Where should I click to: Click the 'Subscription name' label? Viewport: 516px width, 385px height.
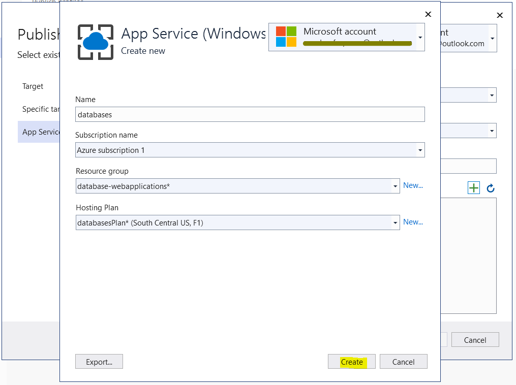(x=106, y=135)
